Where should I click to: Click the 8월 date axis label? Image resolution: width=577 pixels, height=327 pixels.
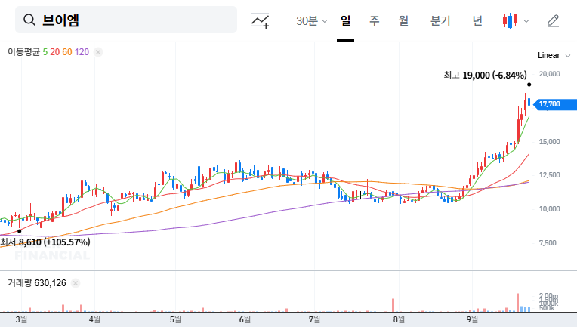point(399,319)
